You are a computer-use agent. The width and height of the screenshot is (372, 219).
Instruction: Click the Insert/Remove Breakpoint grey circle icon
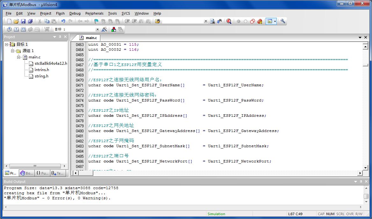[x=239, y=21]
